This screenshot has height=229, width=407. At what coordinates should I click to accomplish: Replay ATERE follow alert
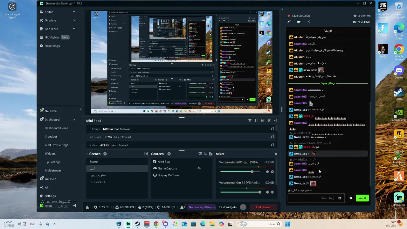point(272,145)
